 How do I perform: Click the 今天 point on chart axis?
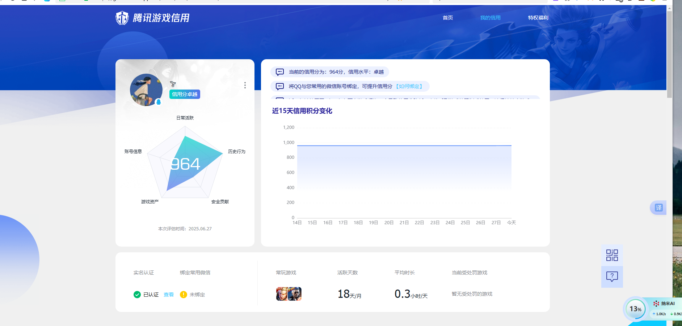[x=511, y=223]
